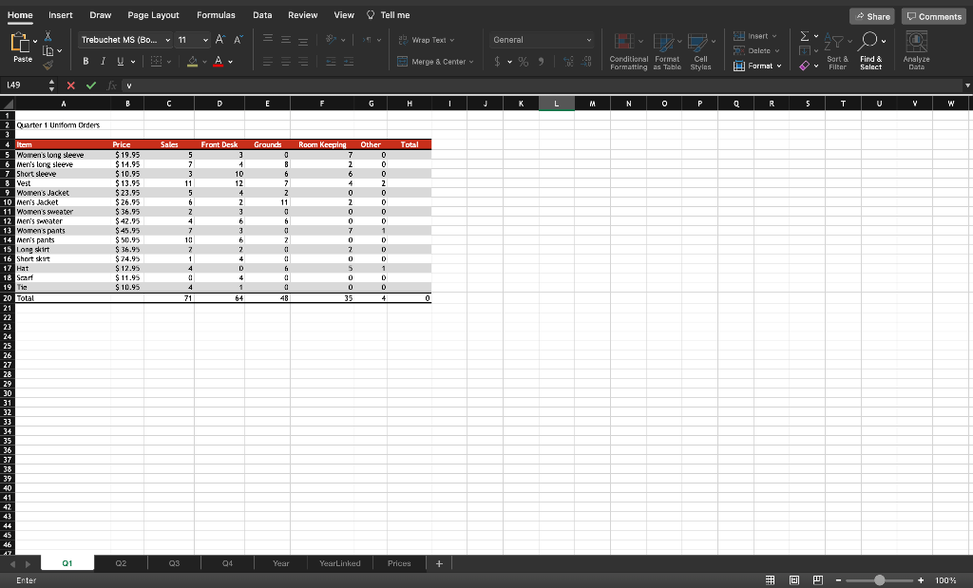
Task: Click the currency dollar format icon
Action: [x=497, y=62]
